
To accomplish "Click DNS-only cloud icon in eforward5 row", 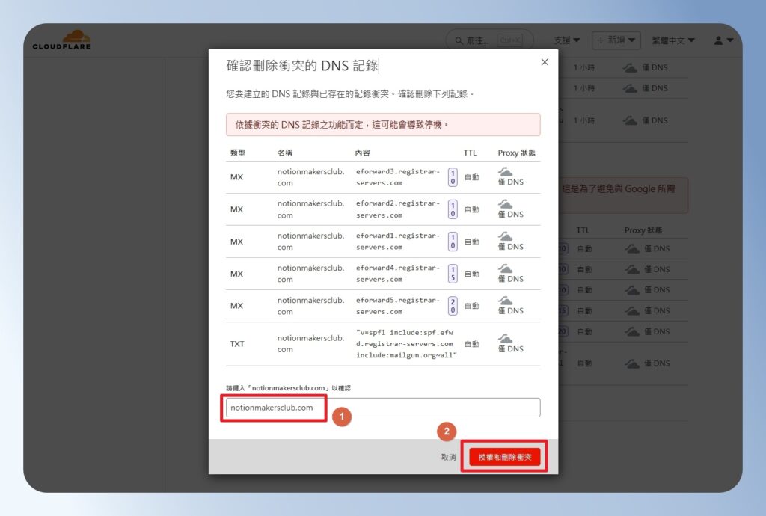I will pyautogui.click(x=505, y=300).
